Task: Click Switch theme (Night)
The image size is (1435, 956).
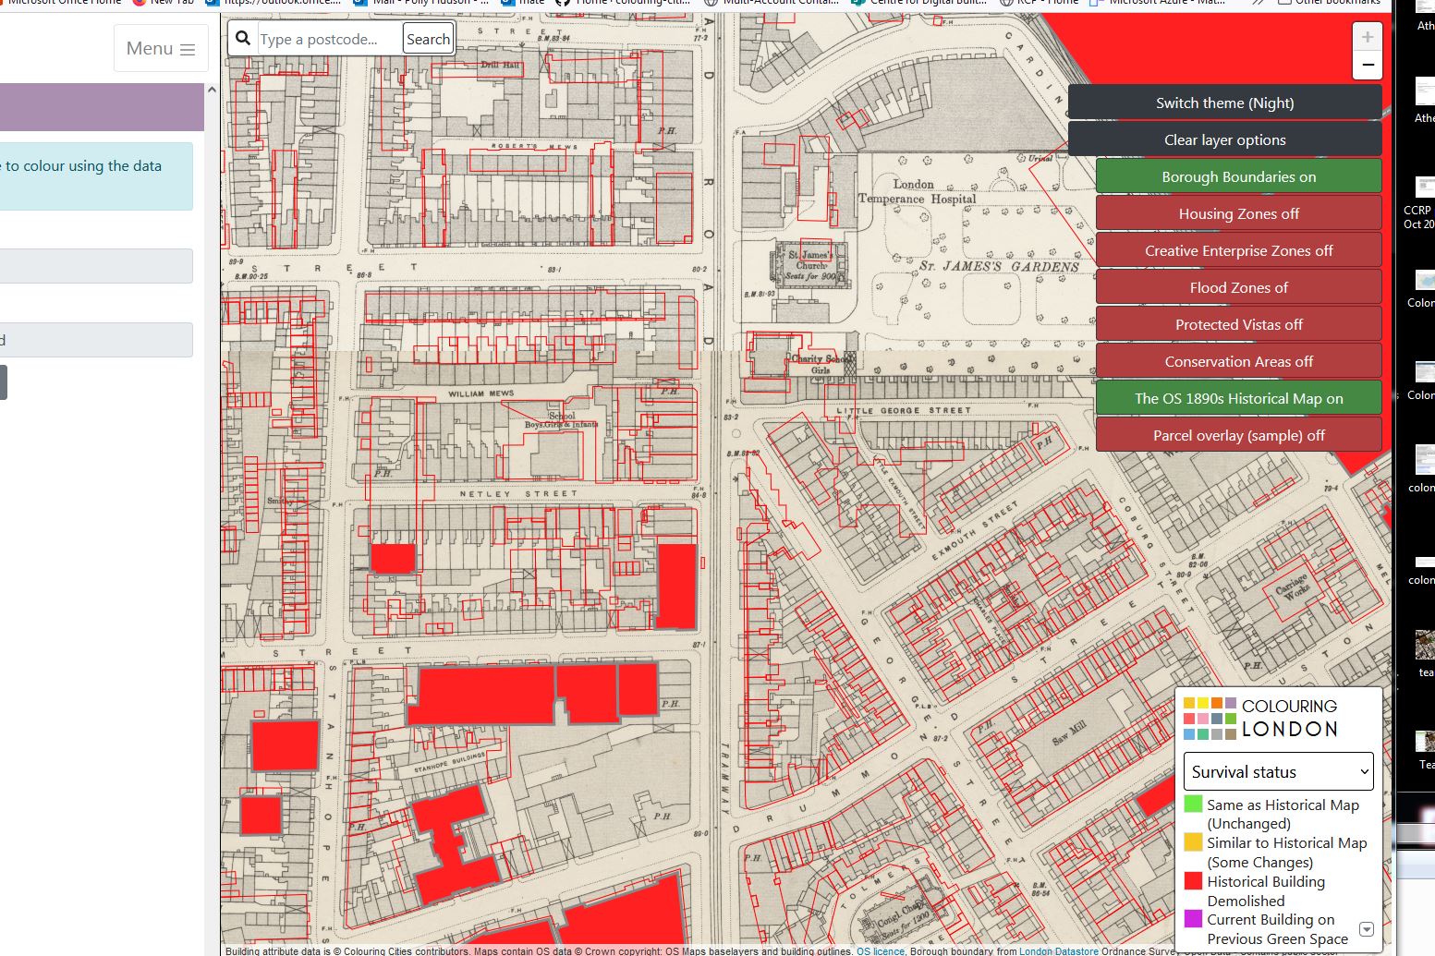Action: [x=1224, y=103]
